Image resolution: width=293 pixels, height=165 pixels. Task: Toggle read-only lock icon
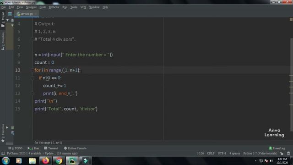pos(282,154)
